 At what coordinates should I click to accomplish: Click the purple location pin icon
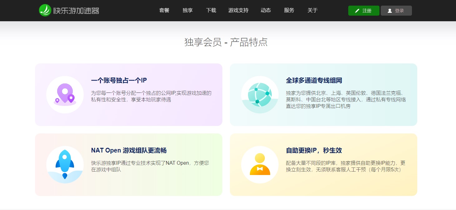(65, 95)
